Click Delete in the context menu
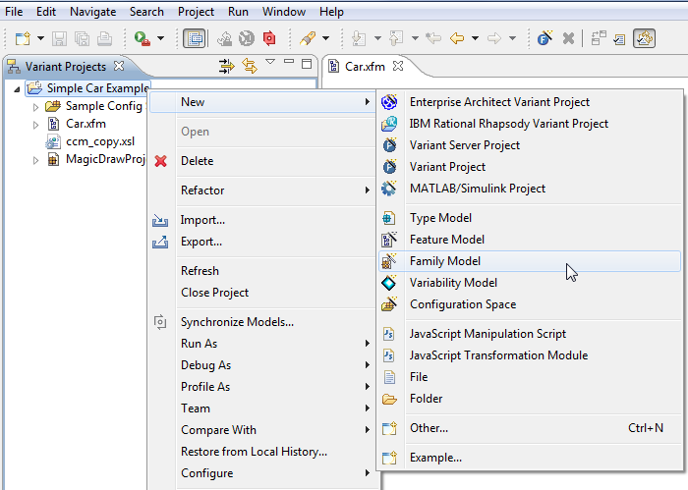 coord(197,161)
